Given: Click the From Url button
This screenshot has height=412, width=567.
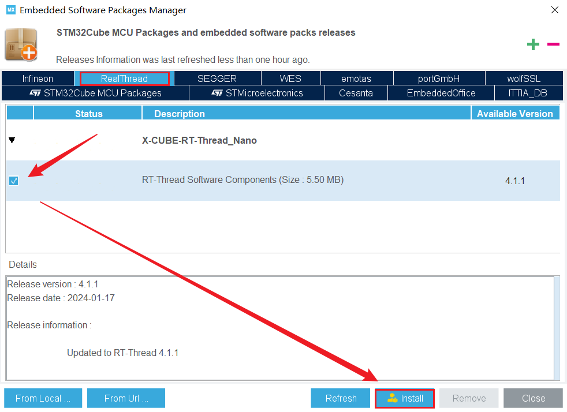Looking at the screenshot, I should (126, 398).
